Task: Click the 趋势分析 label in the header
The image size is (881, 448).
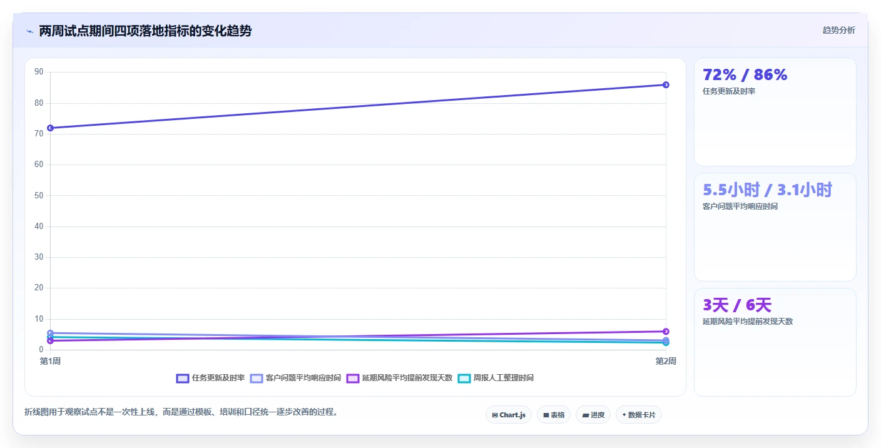Action: click(838, 30)
